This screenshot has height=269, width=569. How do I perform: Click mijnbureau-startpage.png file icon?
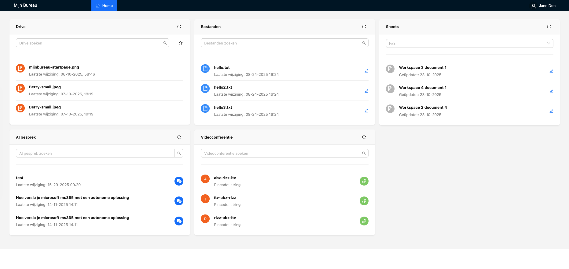coord(20,68)
